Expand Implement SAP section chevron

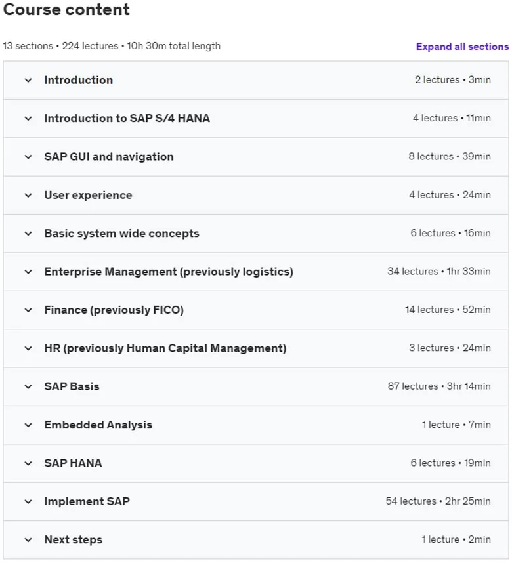[28, 501]
